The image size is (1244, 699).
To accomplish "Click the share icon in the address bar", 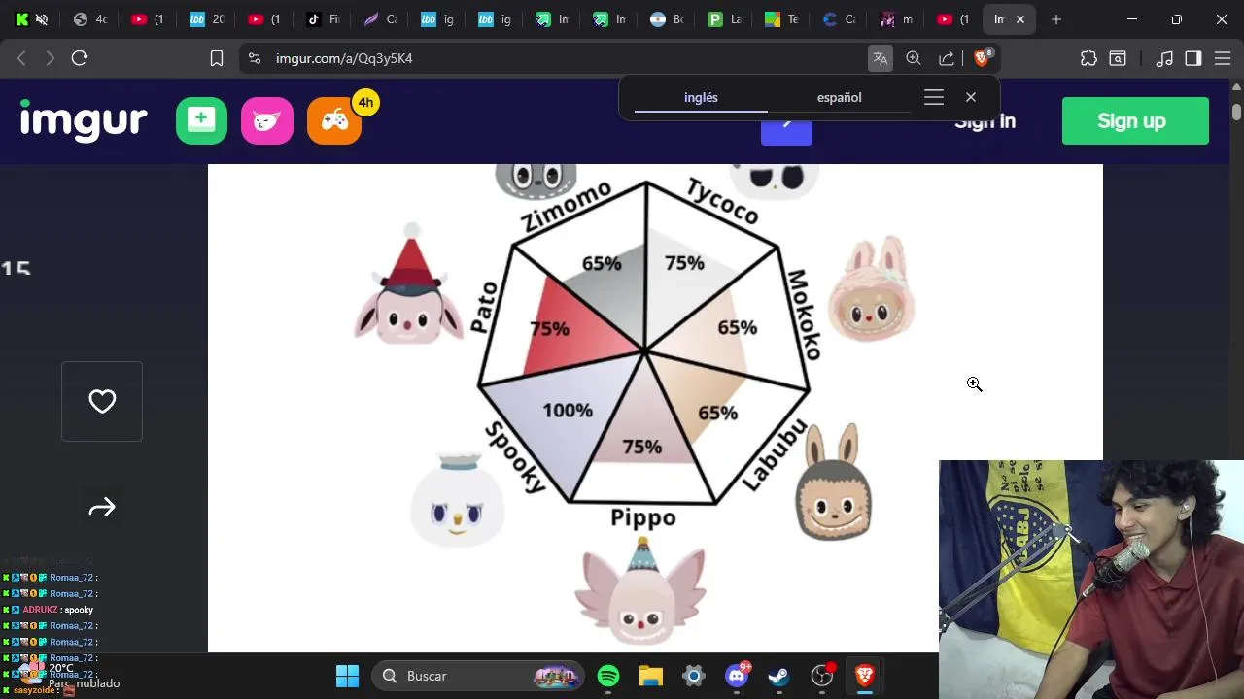I will click(947, 58).
